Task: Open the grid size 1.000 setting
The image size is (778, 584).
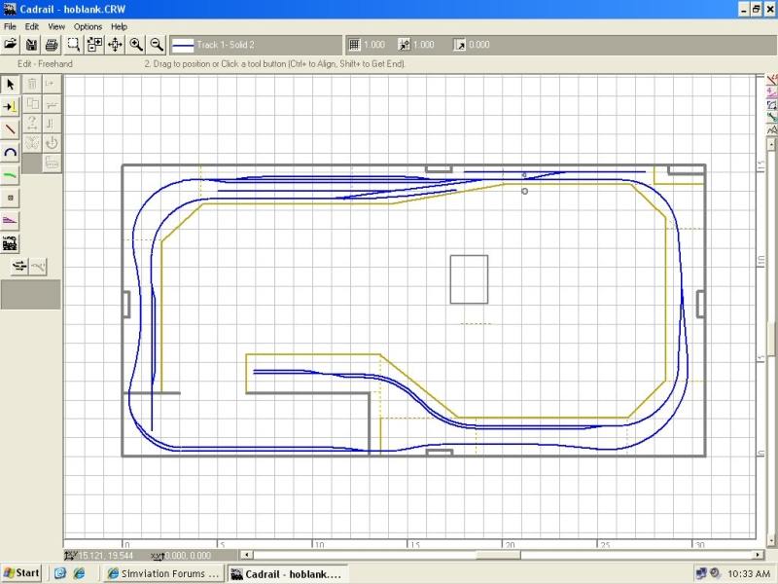Action: 368,45
